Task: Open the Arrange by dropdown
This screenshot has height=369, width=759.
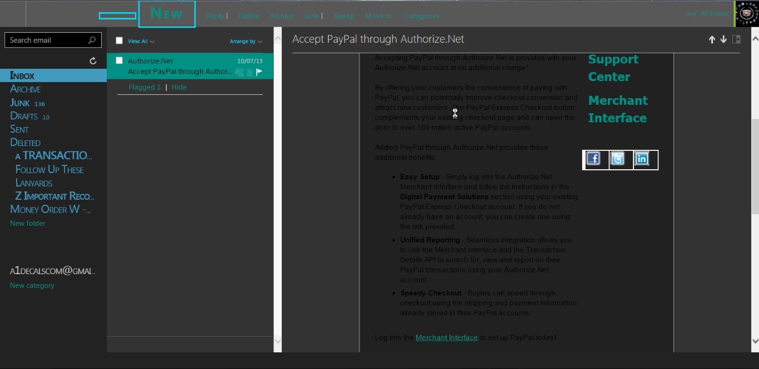Action: (x=246, y=41)
